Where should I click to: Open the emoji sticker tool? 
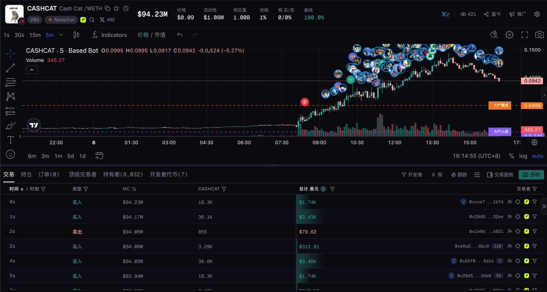10,154
